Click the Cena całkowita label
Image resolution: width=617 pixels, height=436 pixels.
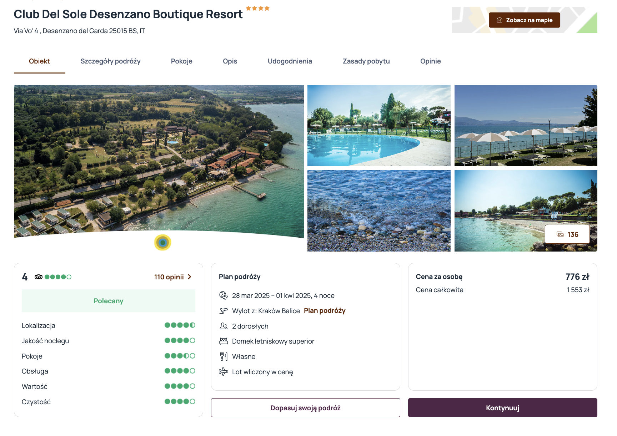click(440, 290)
